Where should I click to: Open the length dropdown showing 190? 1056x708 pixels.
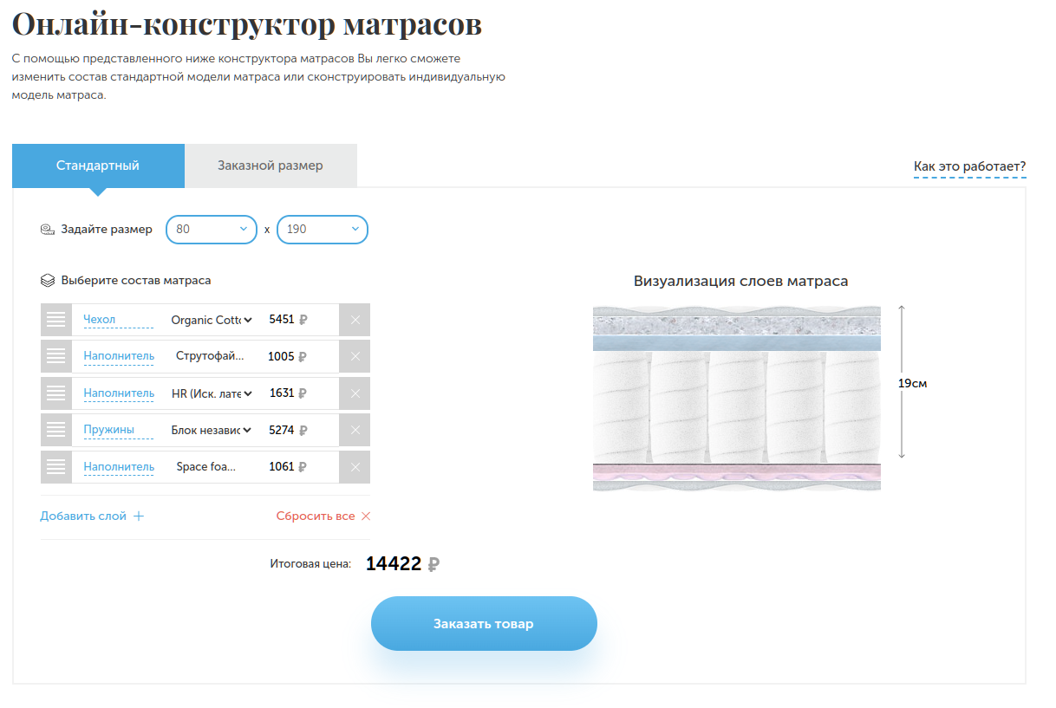(x=323, y=230)
